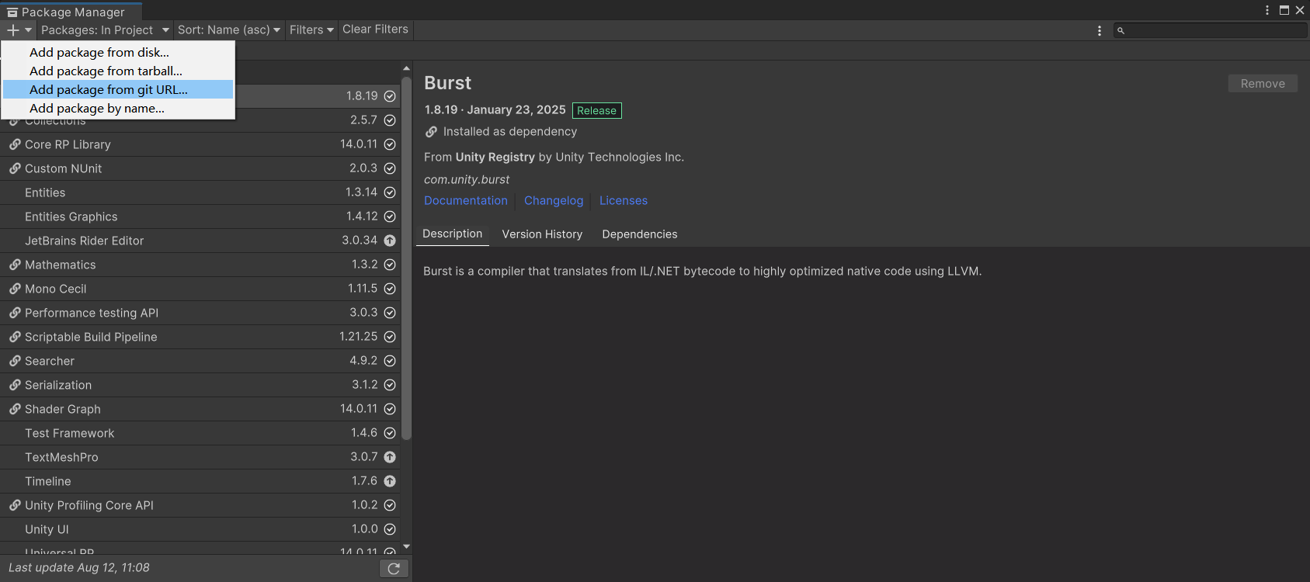
Task: Switch to the Description tab
Action: [453, 234]
